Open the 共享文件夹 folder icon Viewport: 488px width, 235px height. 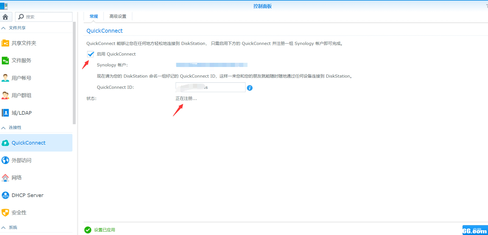coord(5,43)
